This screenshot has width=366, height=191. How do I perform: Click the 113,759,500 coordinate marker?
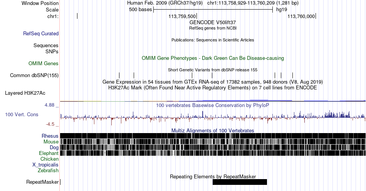click(182, 16)
